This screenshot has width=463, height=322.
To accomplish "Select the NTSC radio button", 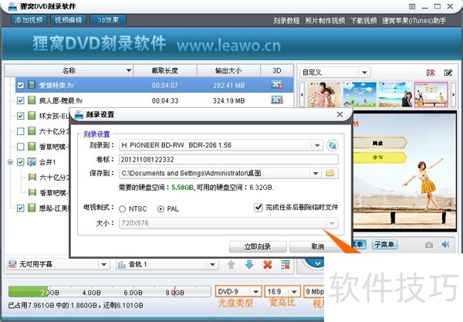I will pos(123,208).
